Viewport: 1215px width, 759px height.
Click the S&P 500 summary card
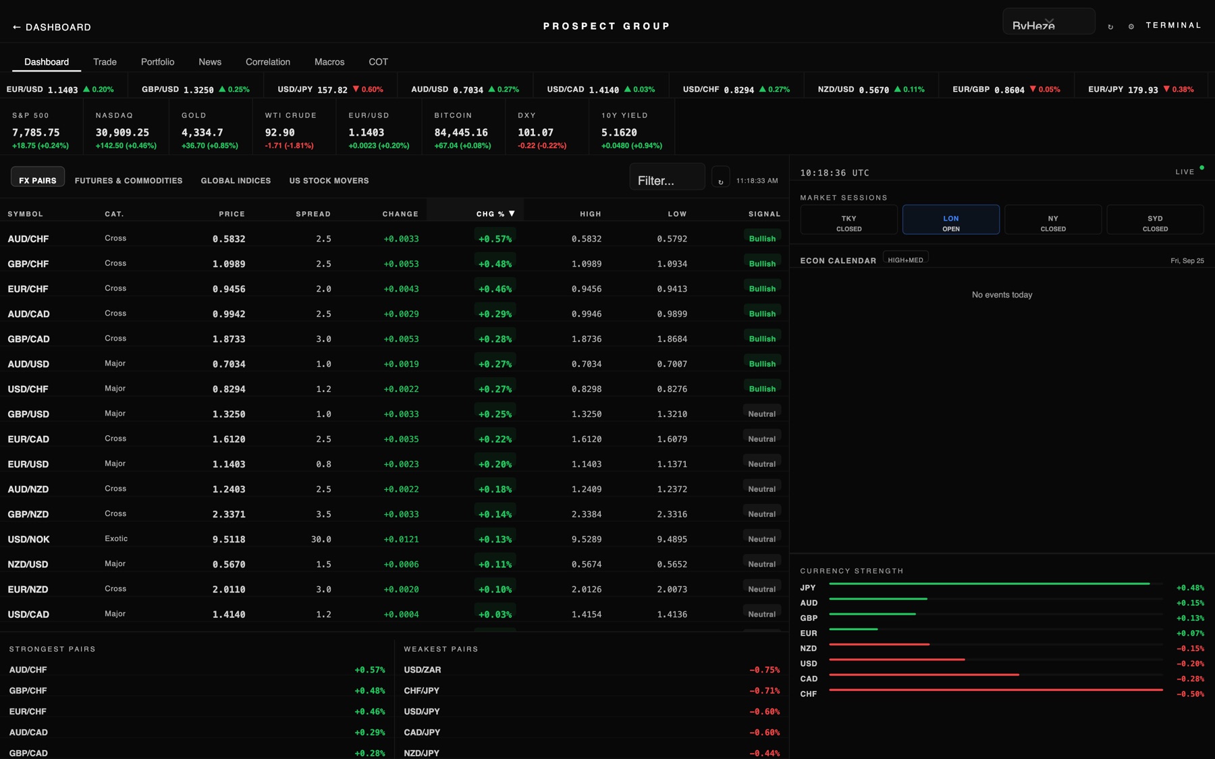click(42, 126)
